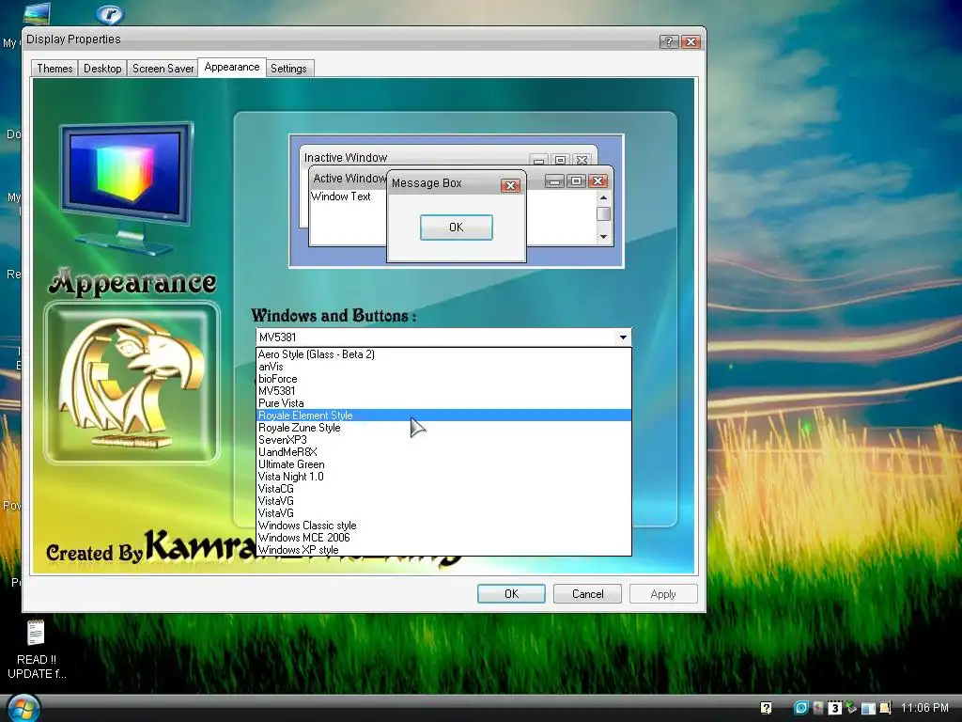Image resolution: width=962 pixels, height=722 pixels.
Task: Click the blue window tray icon
Action: (x=867, y=709)
